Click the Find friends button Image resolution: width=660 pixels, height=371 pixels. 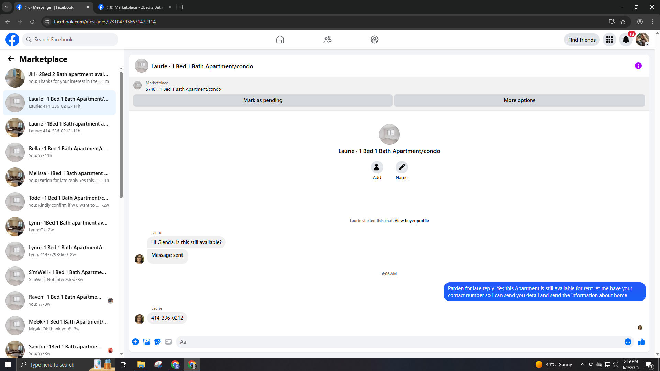click(x=582, y=40)
